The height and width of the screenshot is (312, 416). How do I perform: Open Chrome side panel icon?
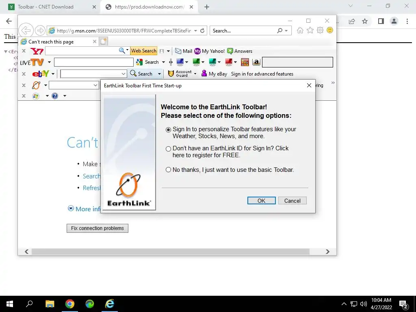tap(381, 21)
